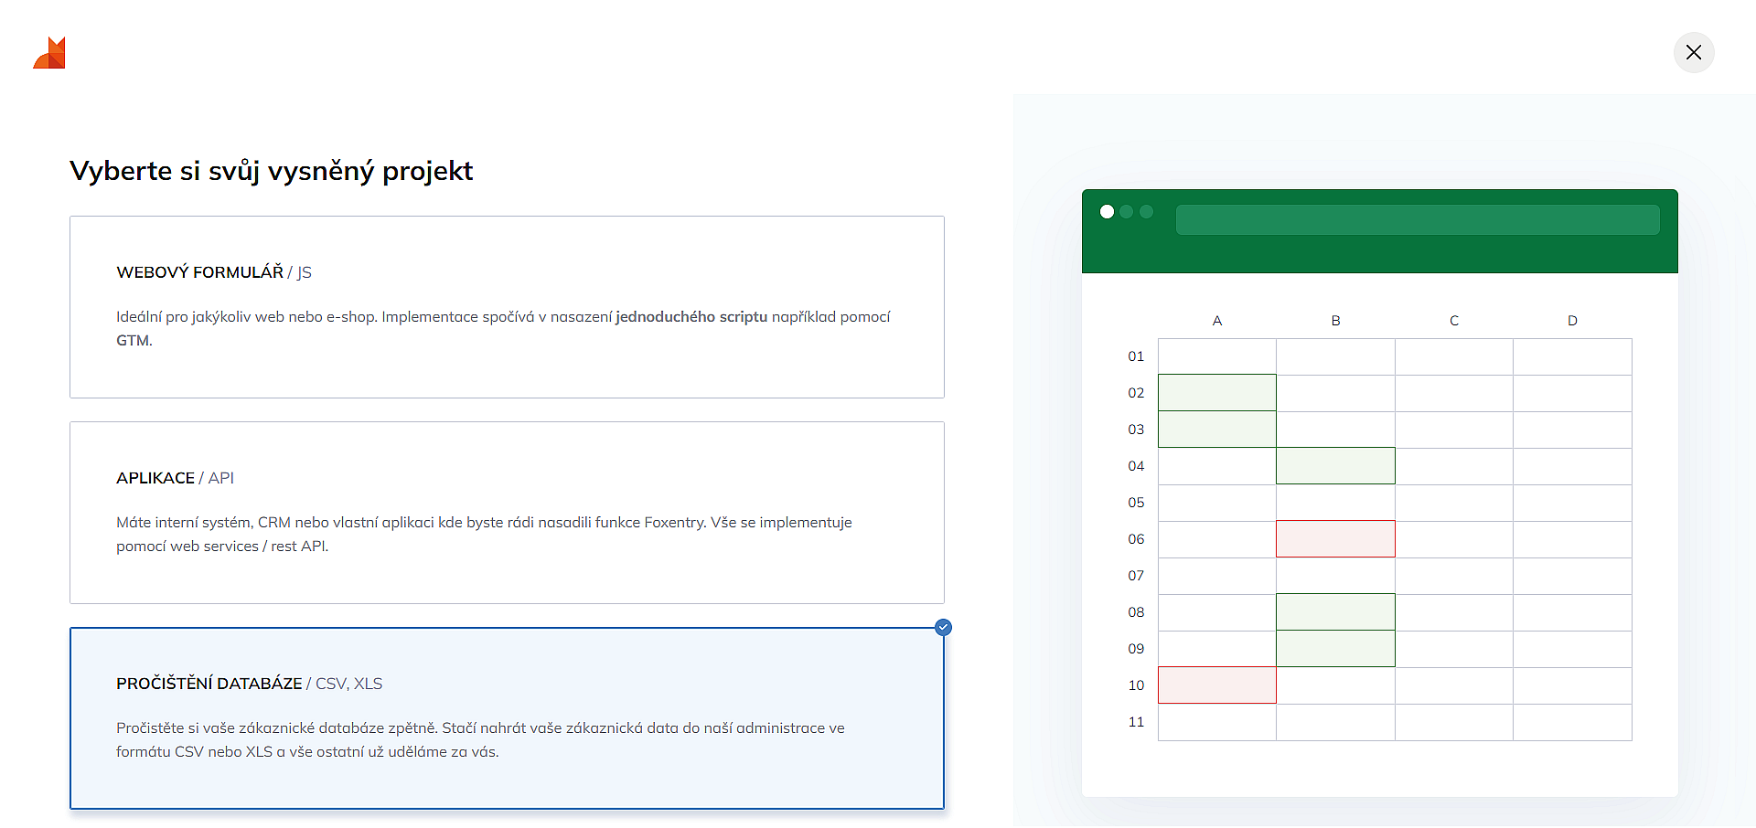
Task: Select column A header in spreadsheet preview
Action: coord(1216,321)
